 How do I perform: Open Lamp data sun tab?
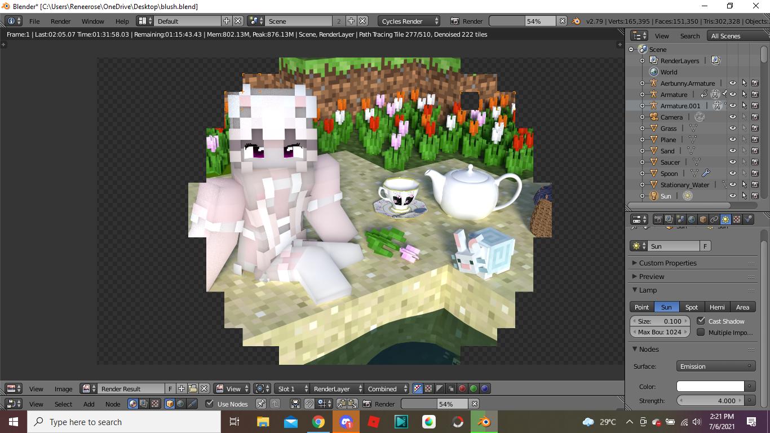click(725, 219)
